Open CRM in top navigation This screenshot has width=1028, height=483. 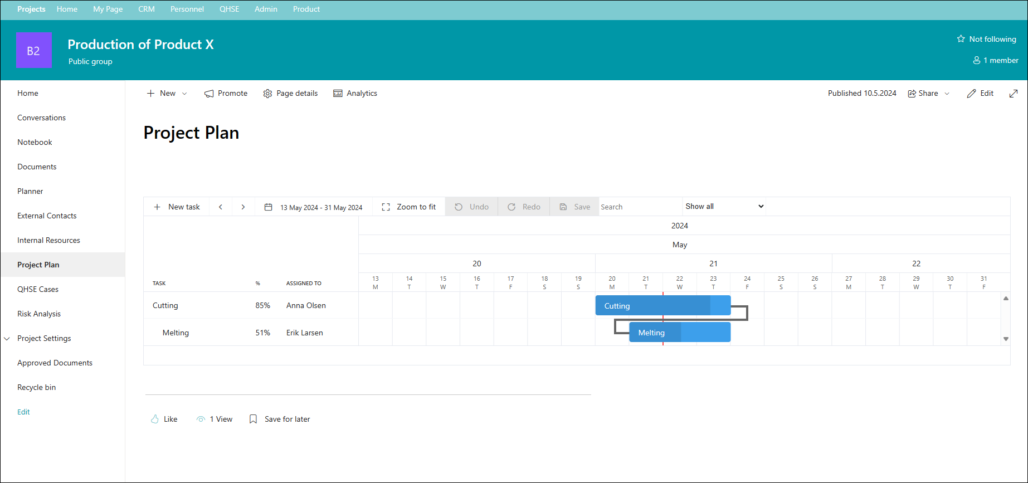147,9
